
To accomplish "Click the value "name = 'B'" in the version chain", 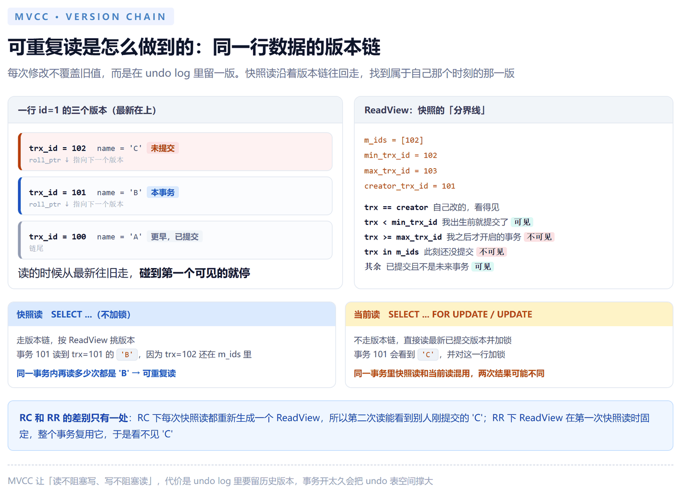I will 119,192.
